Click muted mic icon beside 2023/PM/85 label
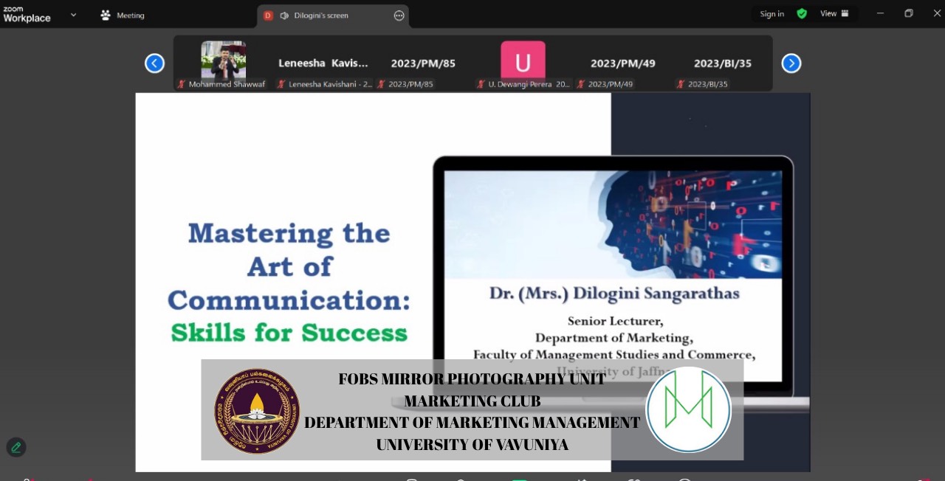This screenshot has width=945, height=481. tap(381, 84)
